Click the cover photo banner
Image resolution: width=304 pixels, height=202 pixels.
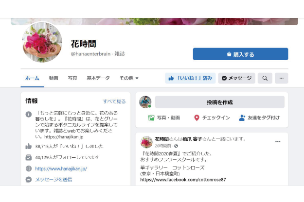154,21
